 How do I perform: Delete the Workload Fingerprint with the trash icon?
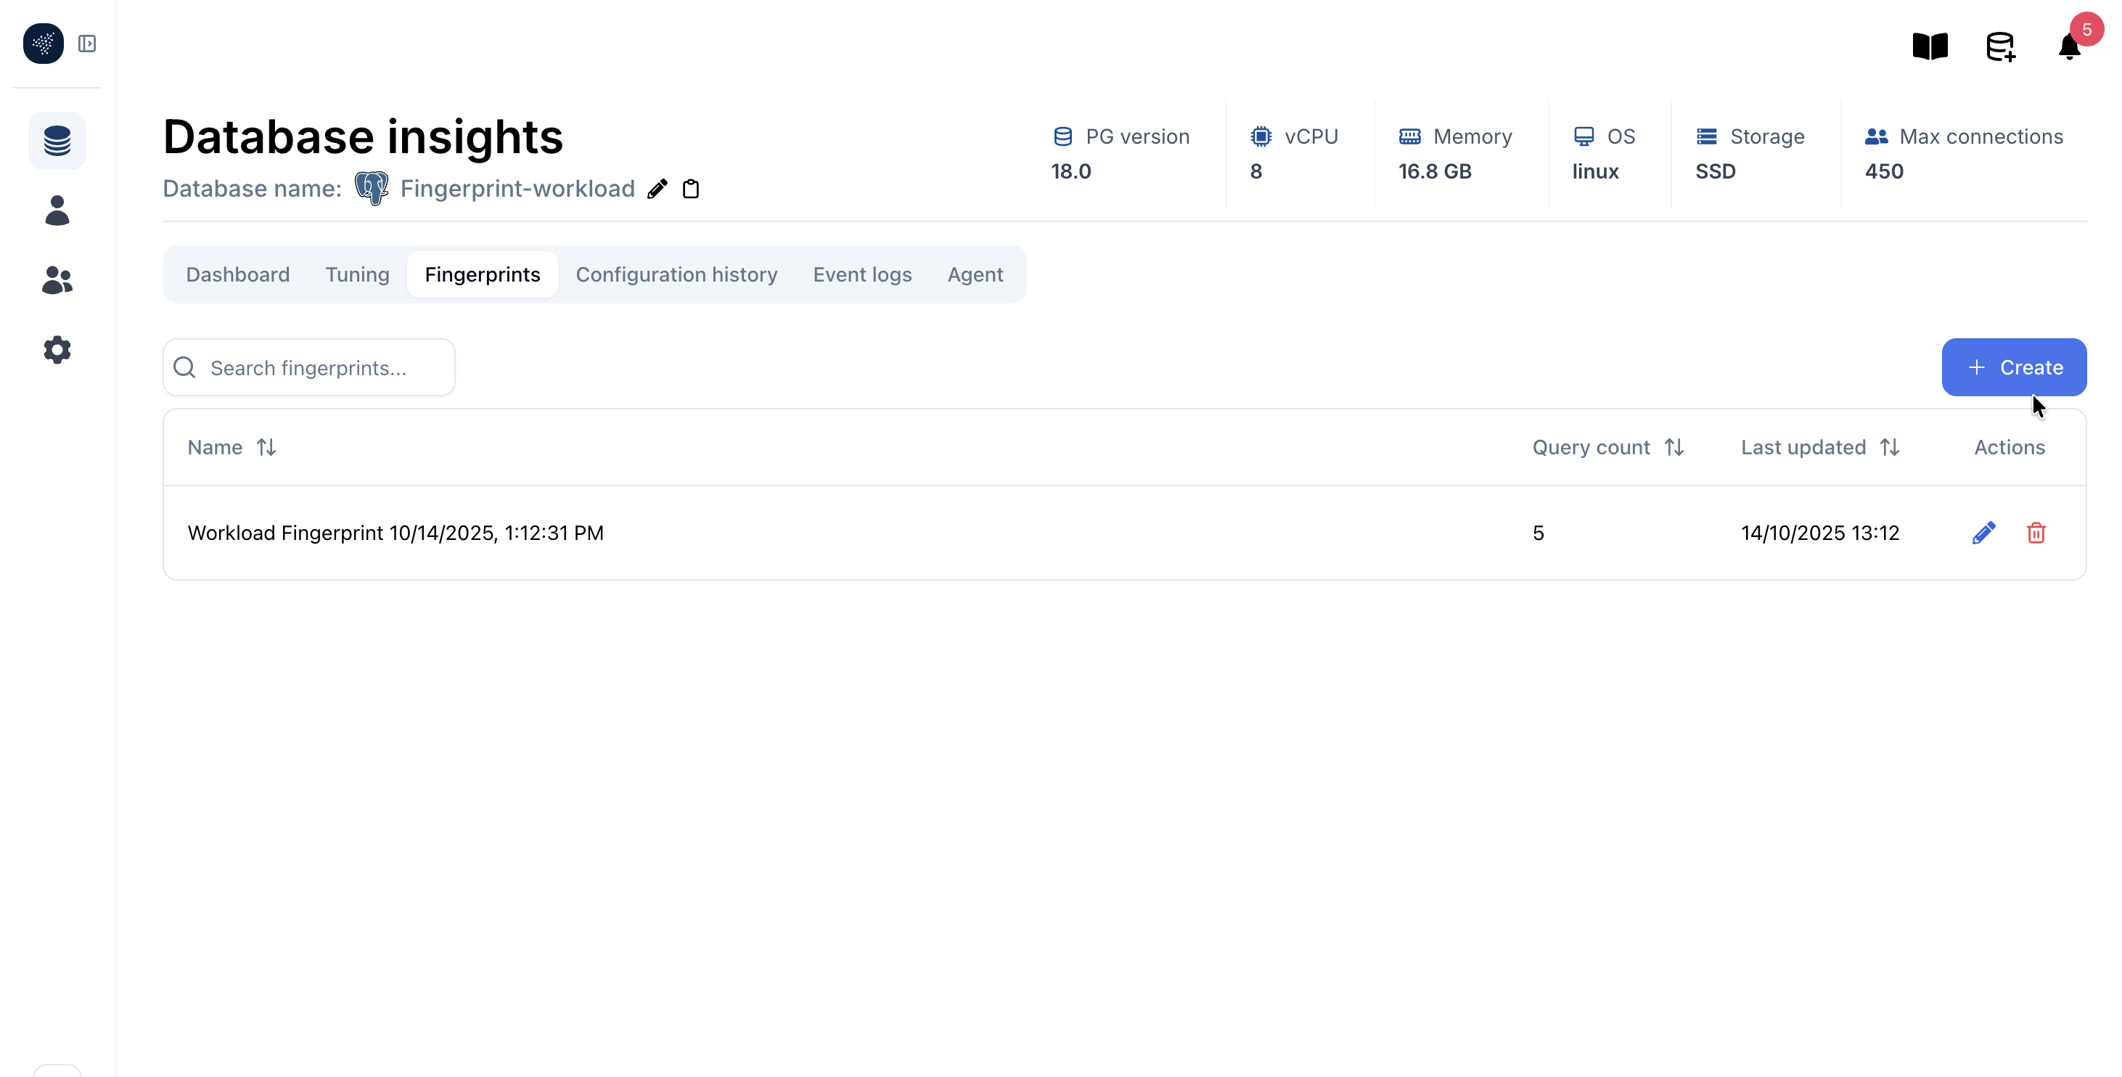click(x=2036, y=533)
